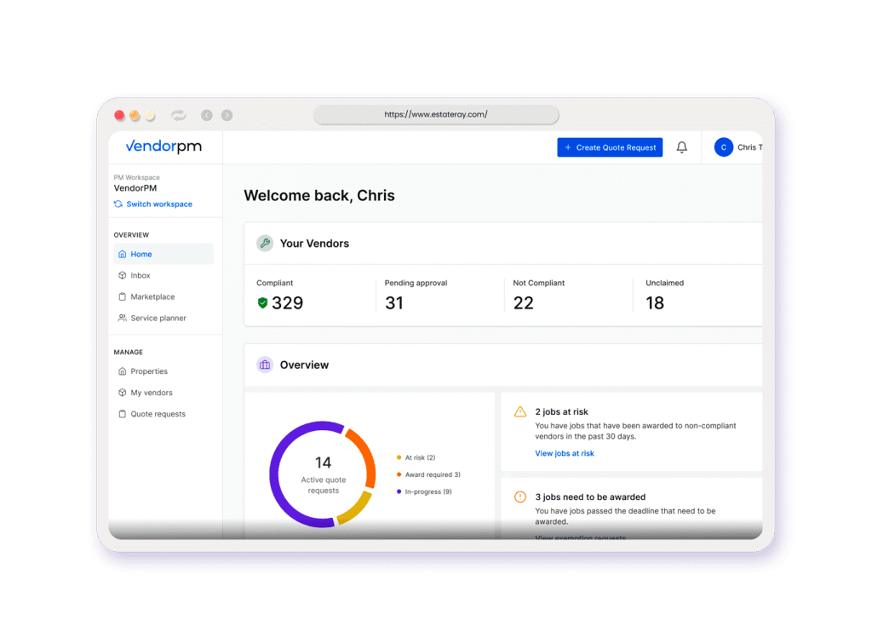The height and width of the screenshot is (638, 872).
Task: Click the notification bell icon
Action: 681,147
